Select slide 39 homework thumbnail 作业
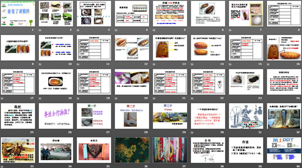 [246, 150]
